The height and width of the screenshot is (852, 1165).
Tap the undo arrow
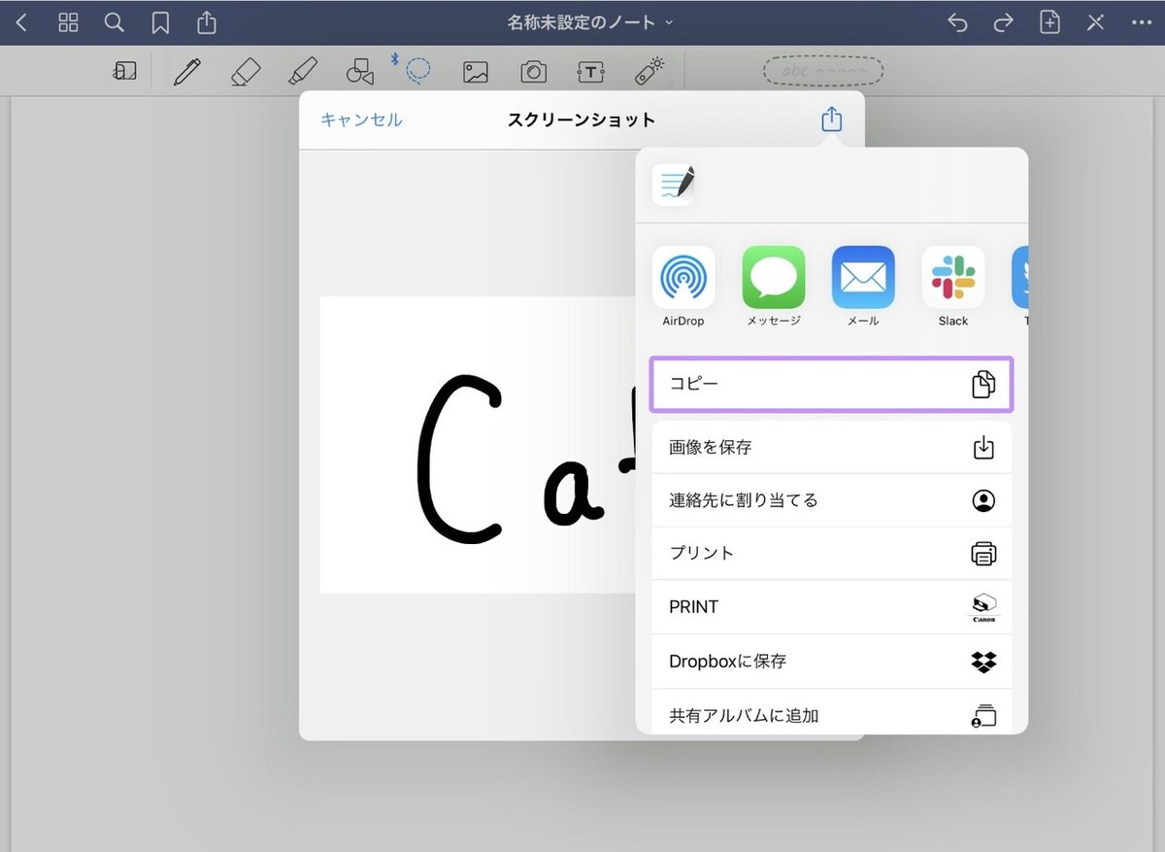coord(956,21)
